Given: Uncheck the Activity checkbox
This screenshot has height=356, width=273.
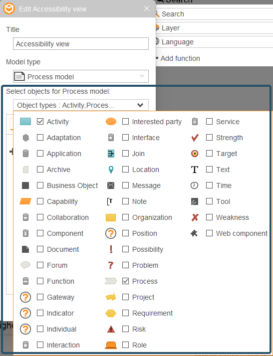Looking at the screenshot, I should click(x=40, y=122).
